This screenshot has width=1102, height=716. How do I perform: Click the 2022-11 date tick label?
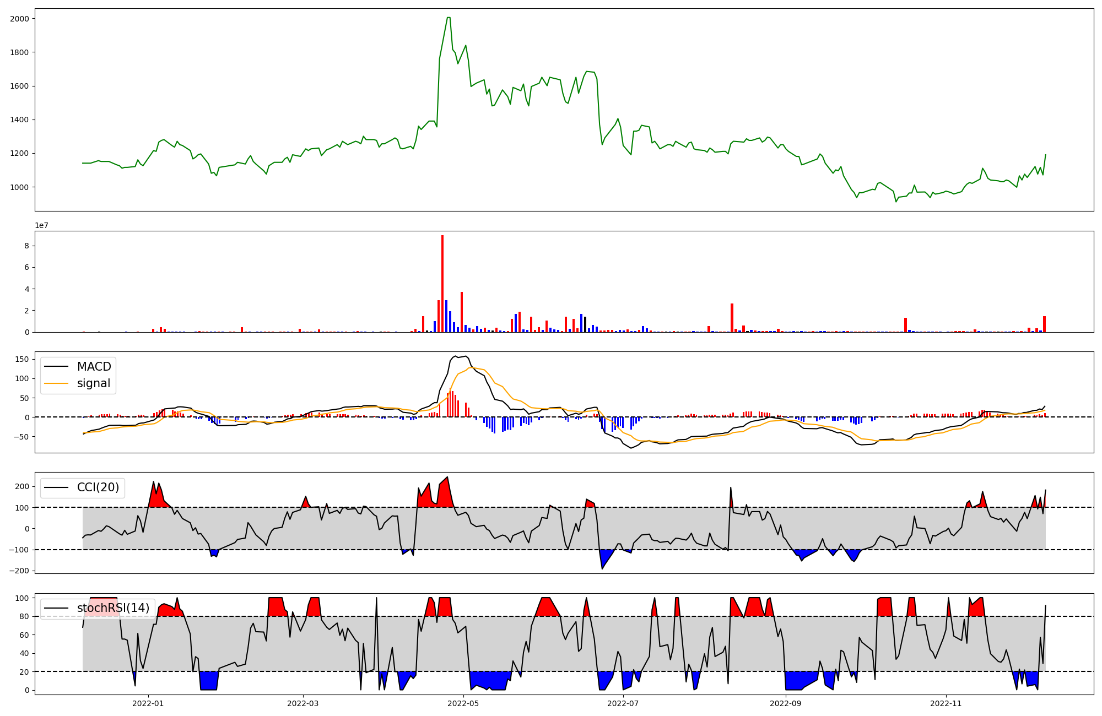click(946, 703)
